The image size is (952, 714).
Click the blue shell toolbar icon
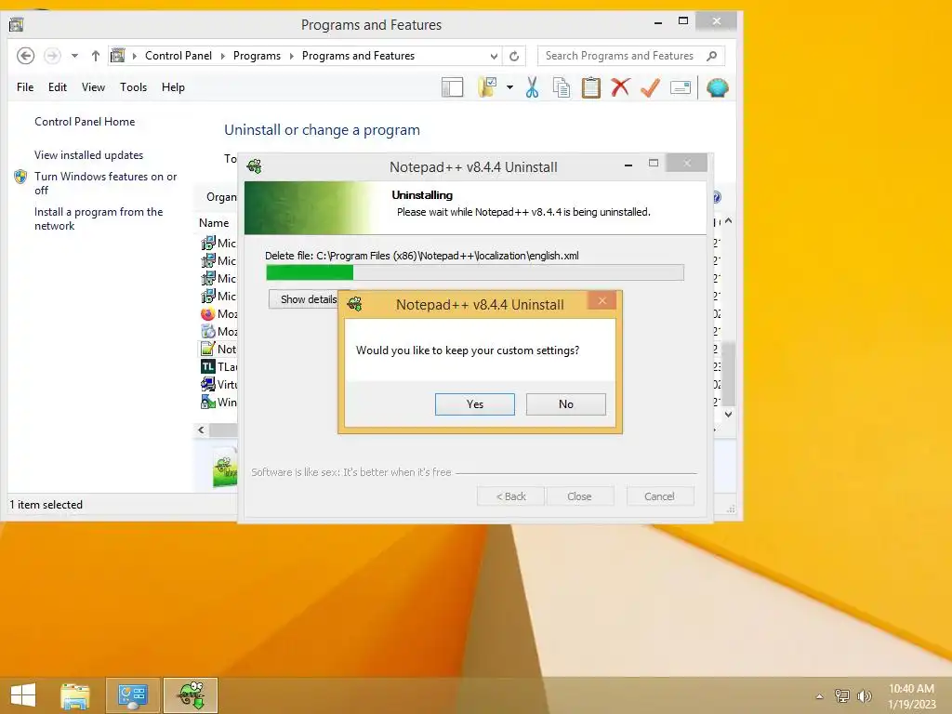click(x=718, y=87)
